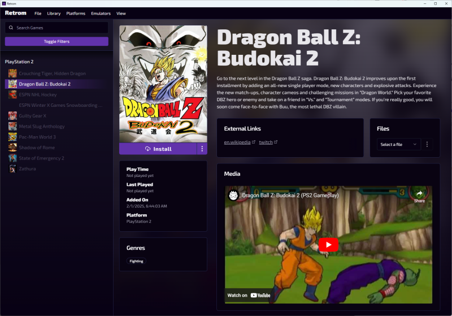The width and height of the screenshot is (452, 316).
Task: Click Watch on YouTube button
Action: (249, 295)
